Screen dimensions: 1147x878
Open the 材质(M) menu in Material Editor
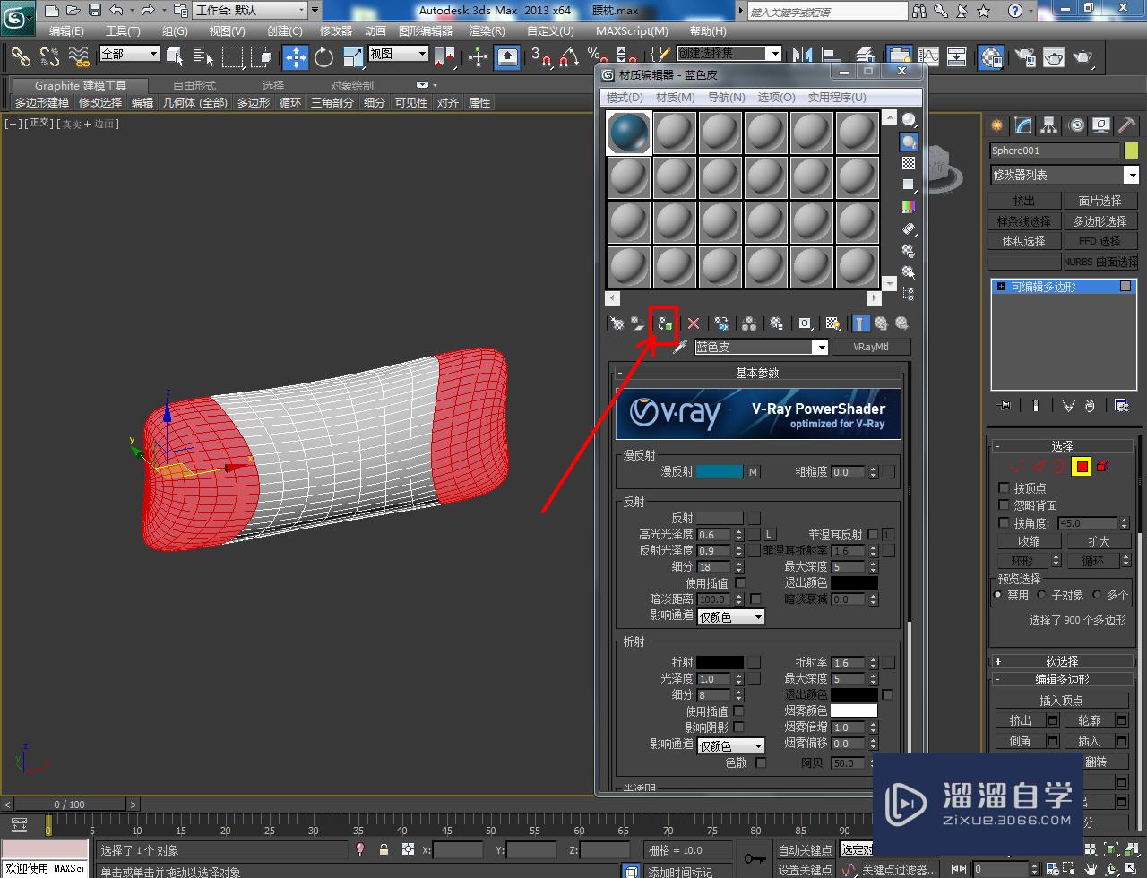(x=675, y=97)
